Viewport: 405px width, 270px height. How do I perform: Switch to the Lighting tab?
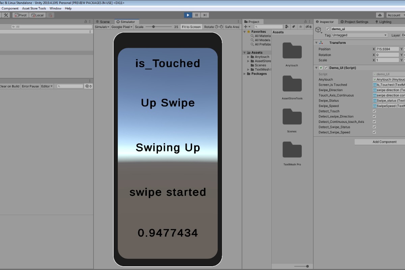(383, 22)
